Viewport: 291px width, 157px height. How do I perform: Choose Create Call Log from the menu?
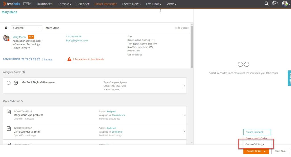[x=254, y=145]
